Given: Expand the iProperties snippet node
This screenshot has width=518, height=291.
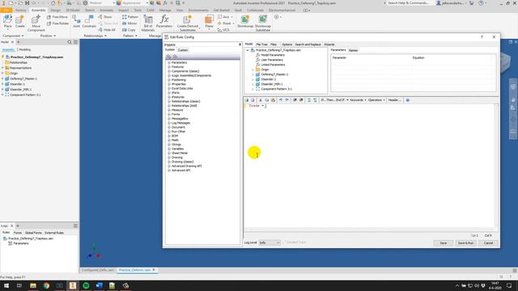Looking at the screenshot, I should click(169, 84).
